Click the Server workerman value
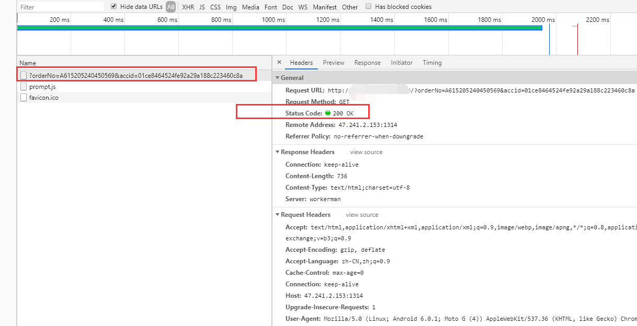The height and width of the screenshot is (326, 637). coord(325,199)
